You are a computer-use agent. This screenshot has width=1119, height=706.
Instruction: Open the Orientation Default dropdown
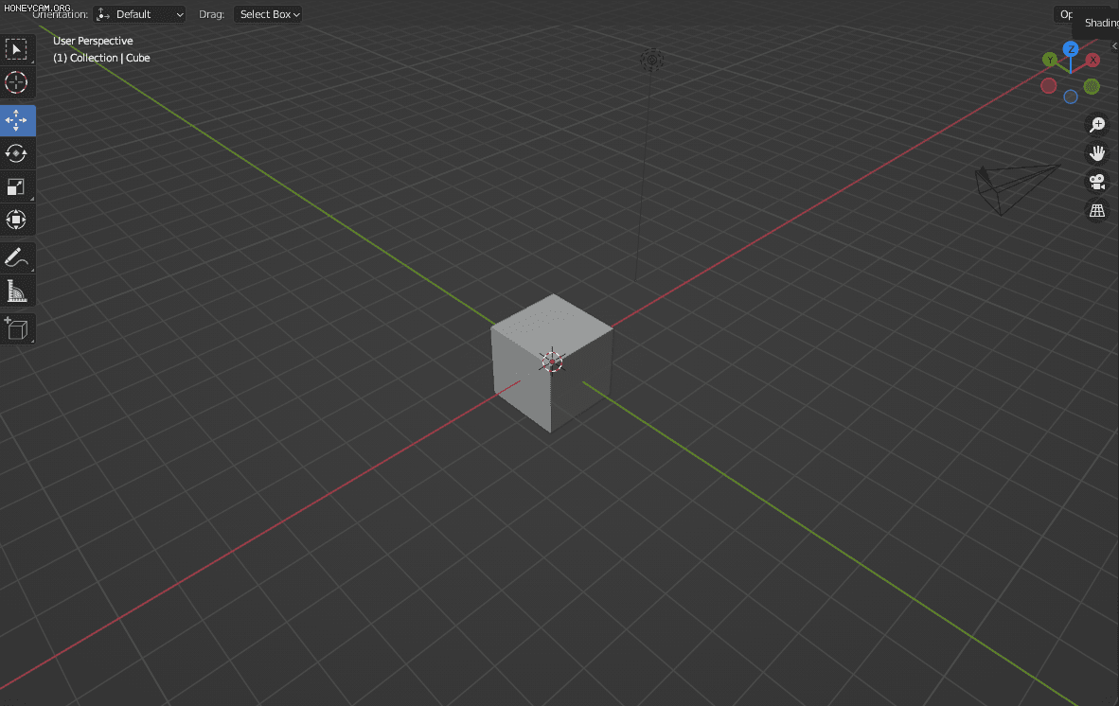pos(139,14)
